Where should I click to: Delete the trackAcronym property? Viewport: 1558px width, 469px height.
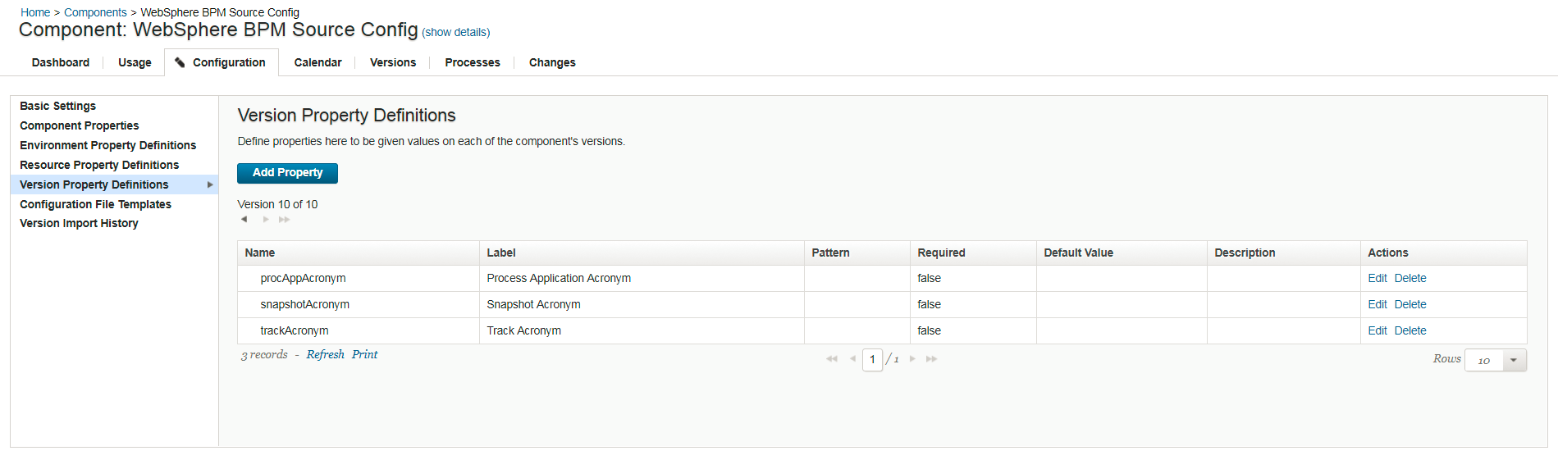tap(1410, 331)
